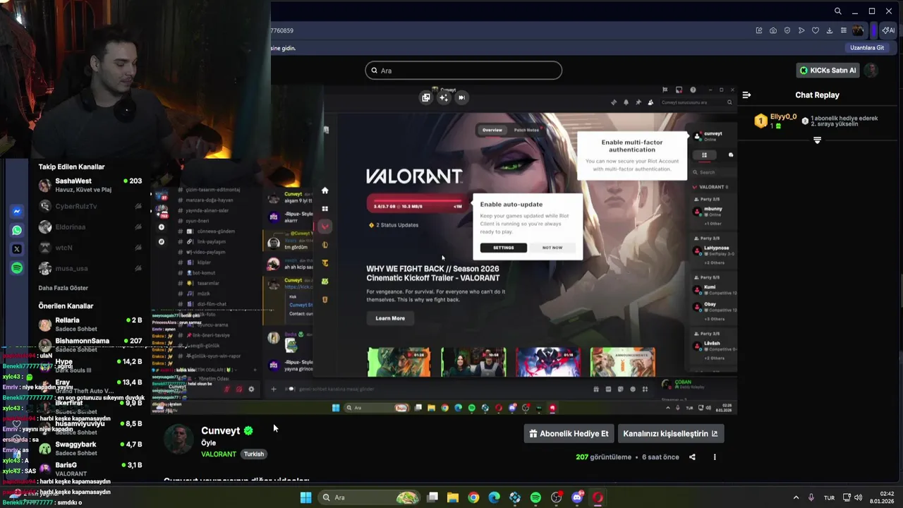Open the Spotify player in the browser sidebar
903x508 pixels.
click(17, 268)
